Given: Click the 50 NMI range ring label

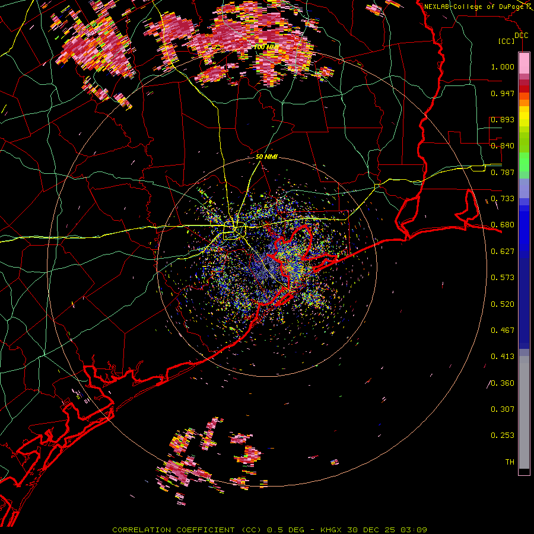Looking at the screenshot, I should pyautogui.click(x=266, y=157).
